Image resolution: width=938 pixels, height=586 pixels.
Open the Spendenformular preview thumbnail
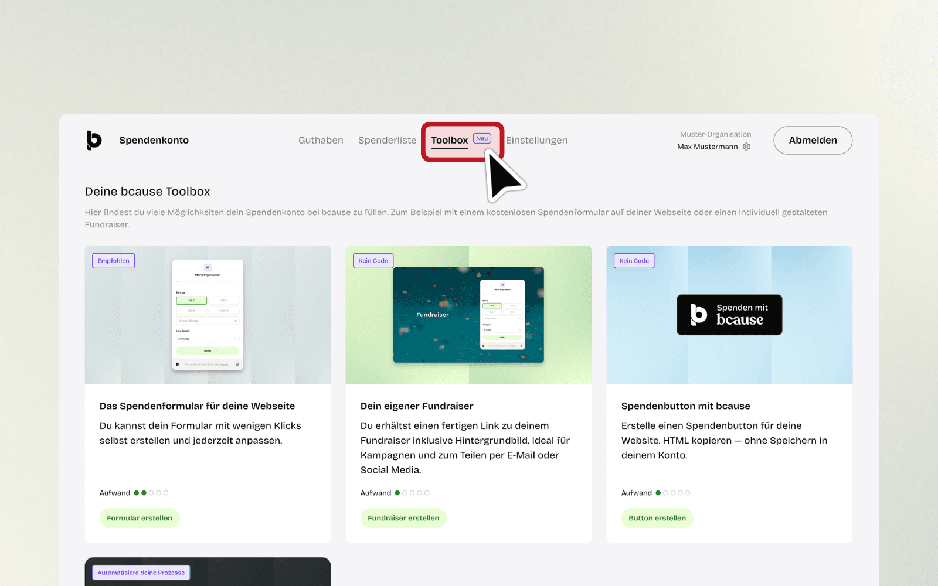coord(208,315)
